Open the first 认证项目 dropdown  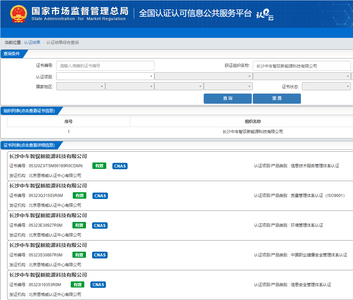pos(105,76)
